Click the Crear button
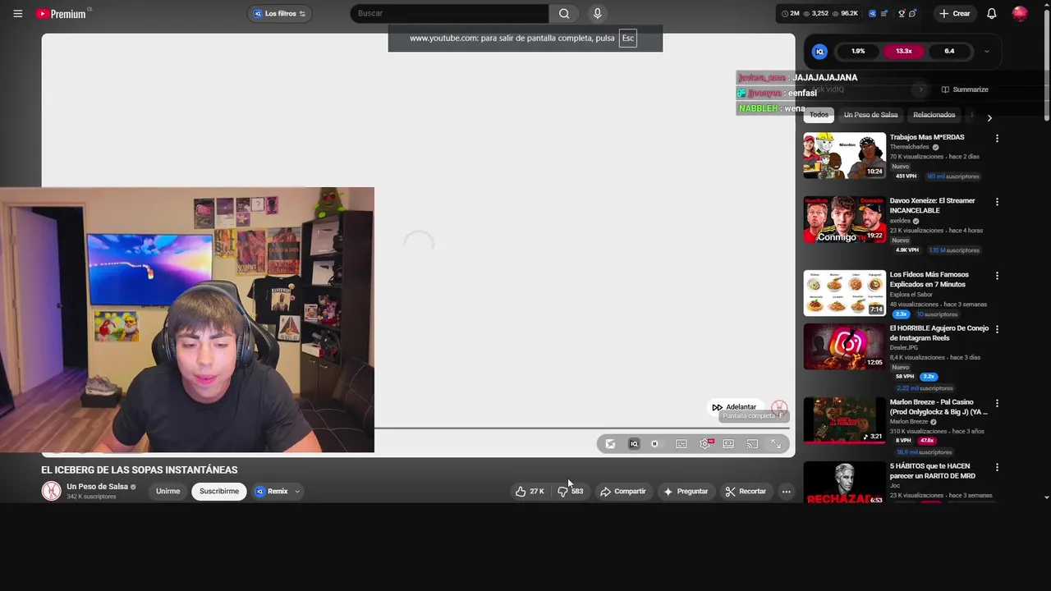The height and width of the screenshot is (591, 1051). point(955,14)
